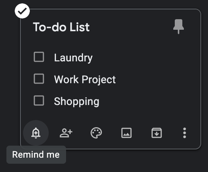Deselect note using the round checkmark
Viewport: 208px width, 172px height.
point(22,11)
